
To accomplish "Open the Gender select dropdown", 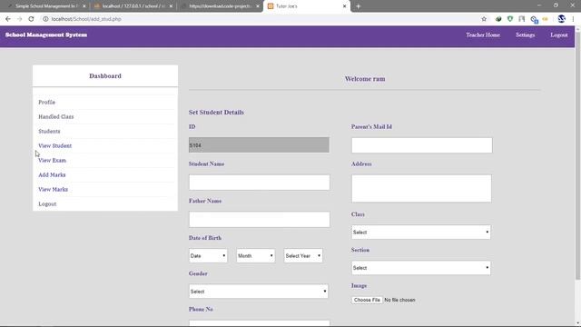I will tap(258, 292).
